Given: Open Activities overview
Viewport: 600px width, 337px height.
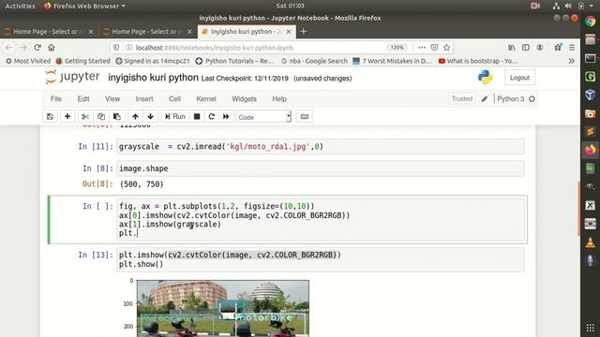Looking at the screenshot, I should tap(20, 6).
